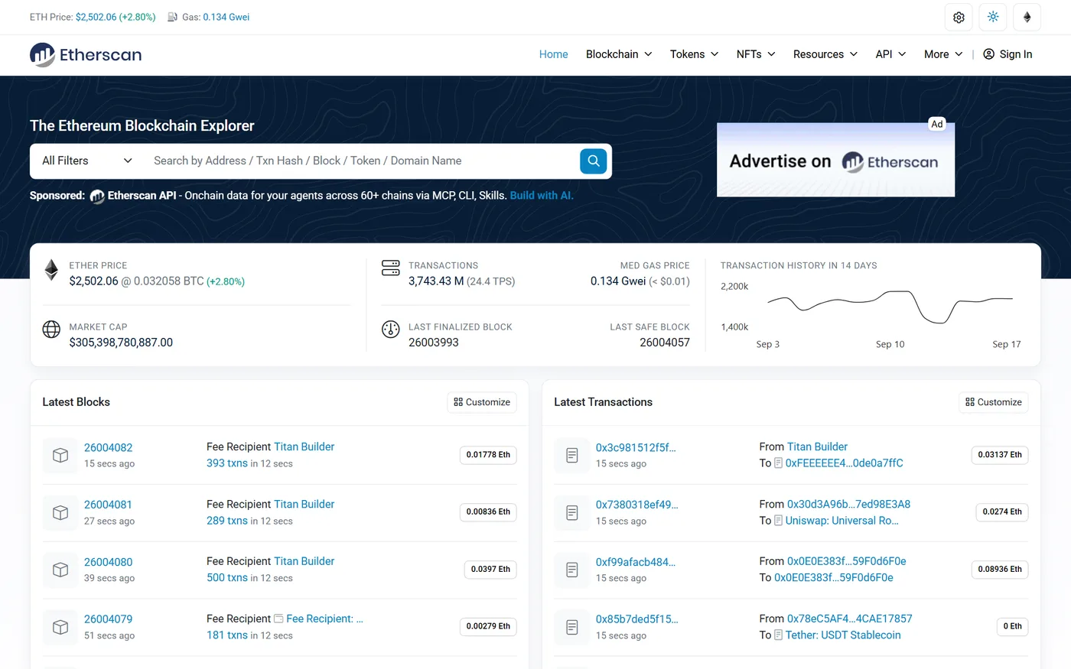Focus the address search input field
Screen dimensions: 1071x669
363,161
